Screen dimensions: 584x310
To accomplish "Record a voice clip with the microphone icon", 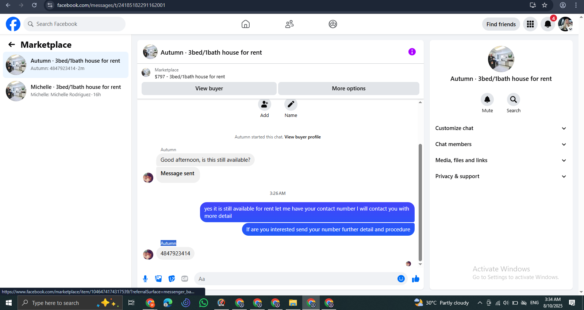I will (145, 279).
